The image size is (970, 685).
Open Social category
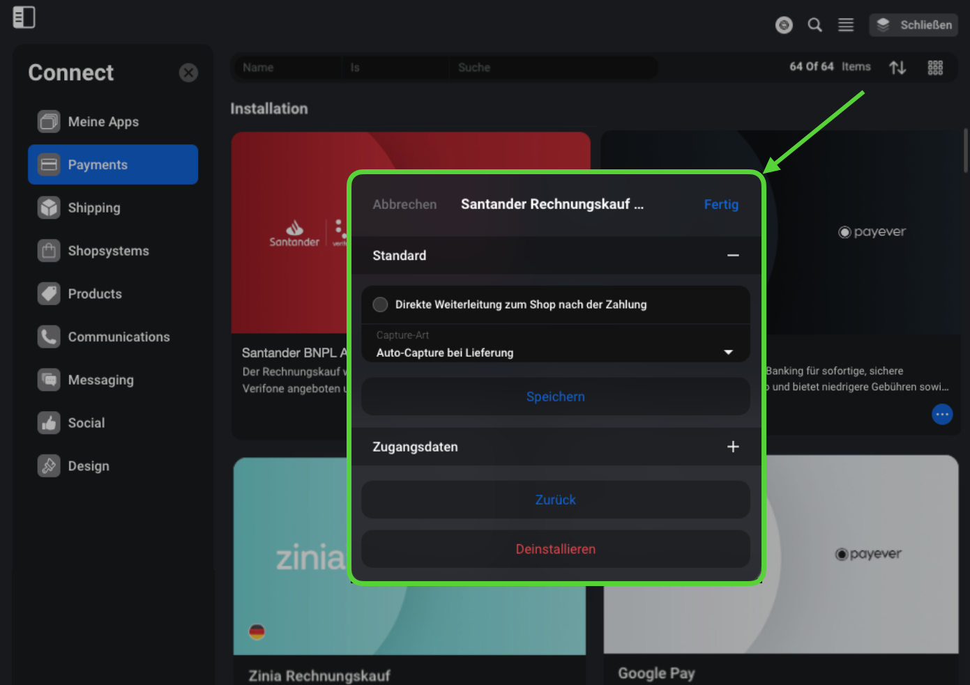[113, 423]
